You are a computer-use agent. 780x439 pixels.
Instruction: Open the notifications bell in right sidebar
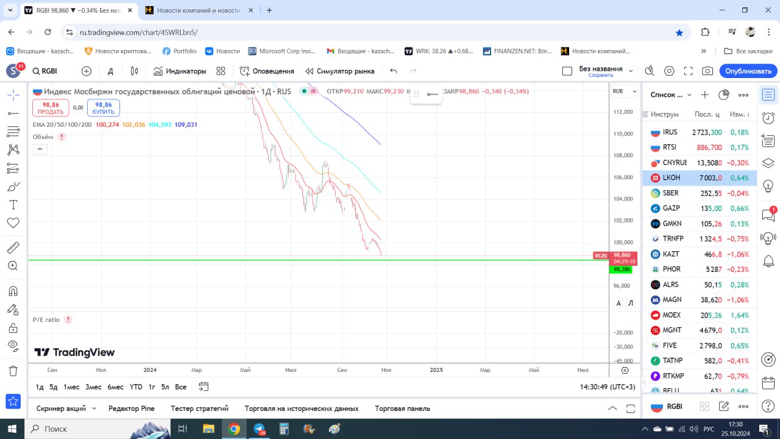click(x=768, y=261)
